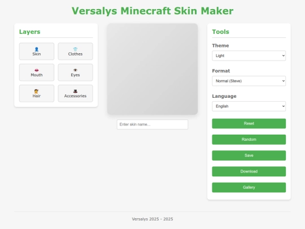Image resolution: width=305 pixels, height=229 pixels.
Task: Open the Language dropdown set to English
Action: (249, 106)
